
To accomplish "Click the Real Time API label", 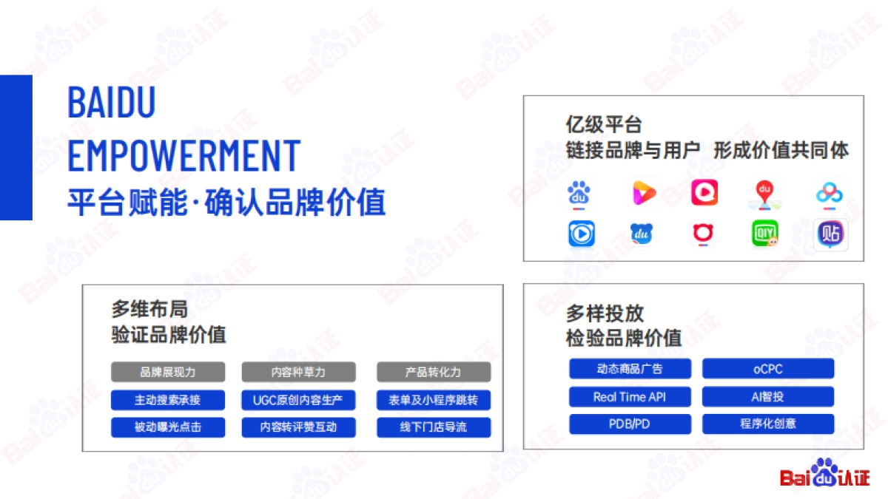I will click(x=630, y=396).
